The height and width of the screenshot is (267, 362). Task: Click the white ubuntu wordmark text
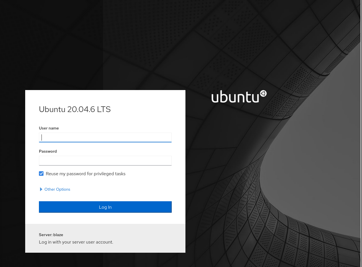[235, 97]
